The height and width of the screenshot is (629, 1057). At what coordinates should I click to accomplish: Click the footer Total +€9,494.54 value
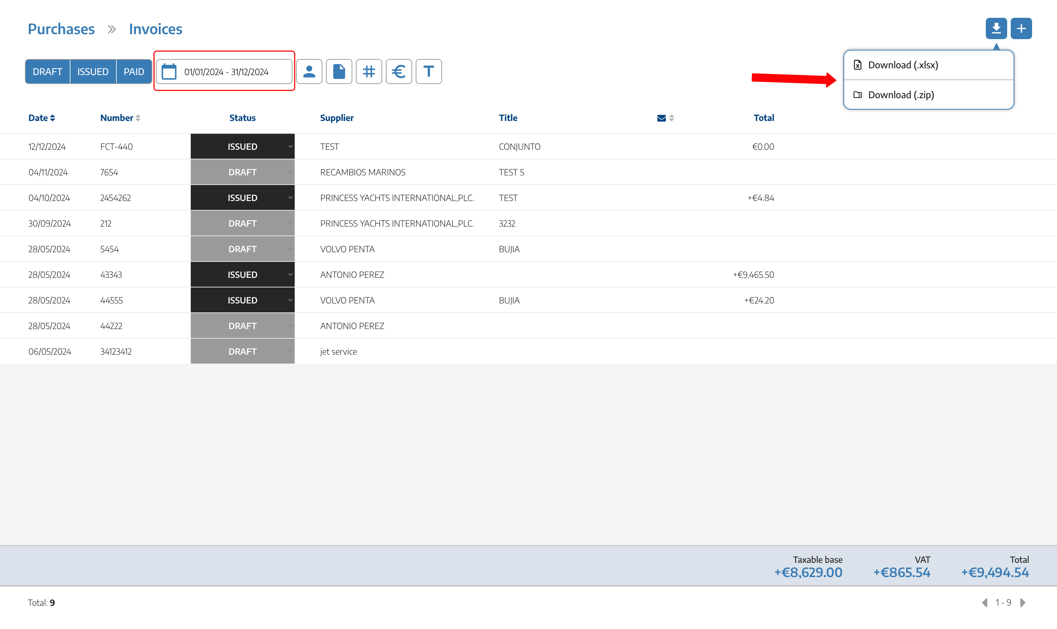995,573
